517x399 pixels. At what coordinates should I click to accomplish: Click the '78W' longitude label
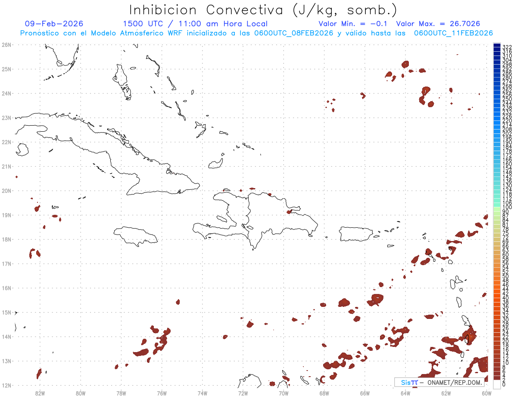[x=121, y=393]
